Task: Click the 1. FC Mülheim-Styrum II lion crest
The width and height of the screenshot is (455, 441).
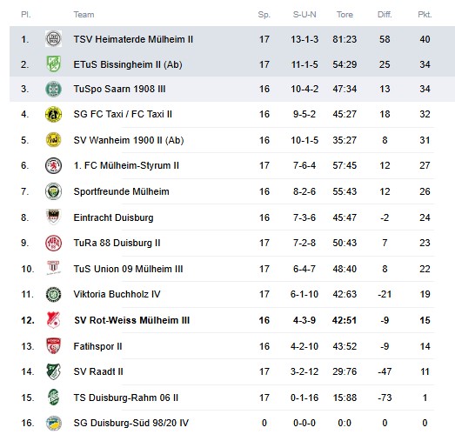Action: point(53,165)
